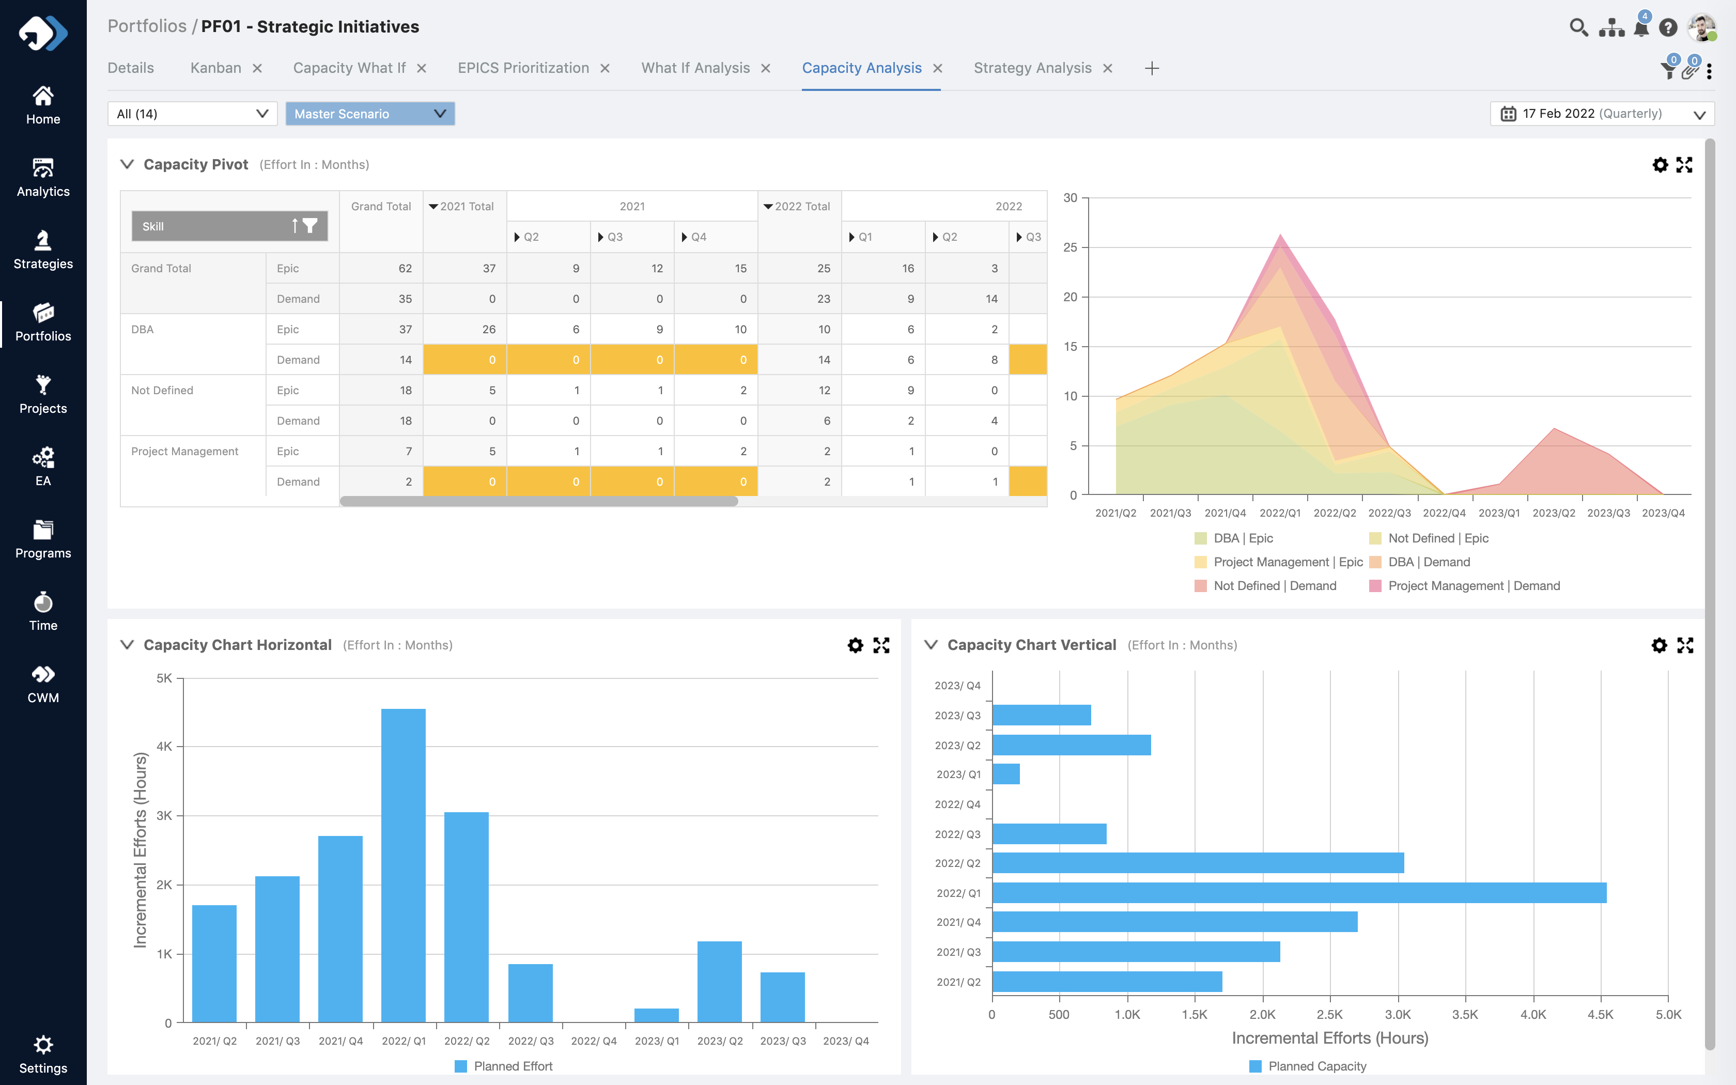Expand the 2021 Q3 column
Viewport: 1736px width, 1085px height.
(600, 237)
